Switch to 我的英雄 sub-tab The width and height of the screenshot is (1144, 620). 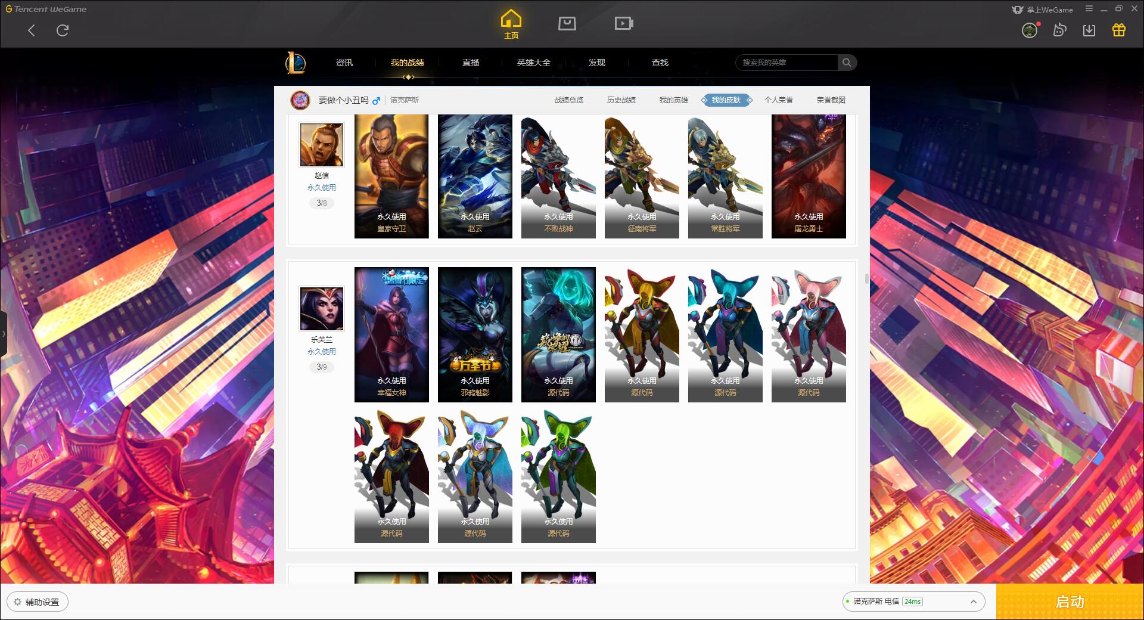pyautogui.click(x=674, y=100)
